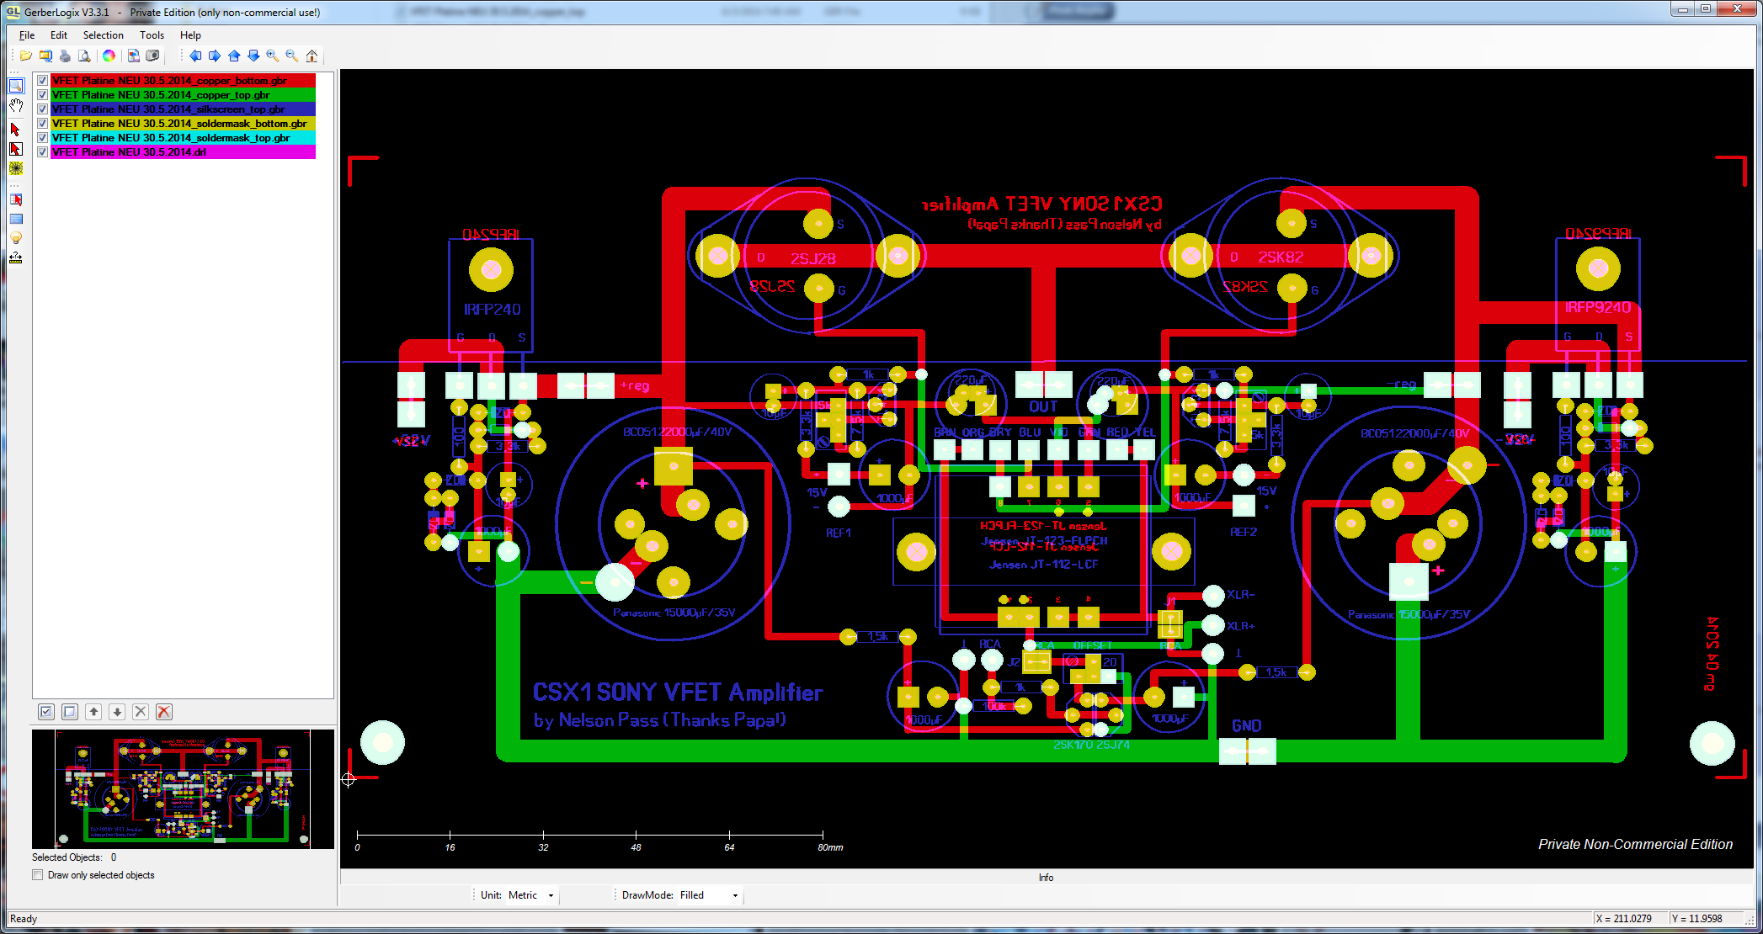Open the Edit menu
1763x934 pixels.
coord(59,35)
